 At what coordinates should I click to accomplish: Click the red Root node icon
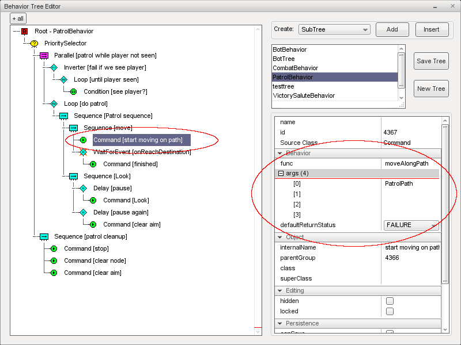click(25, 31)
